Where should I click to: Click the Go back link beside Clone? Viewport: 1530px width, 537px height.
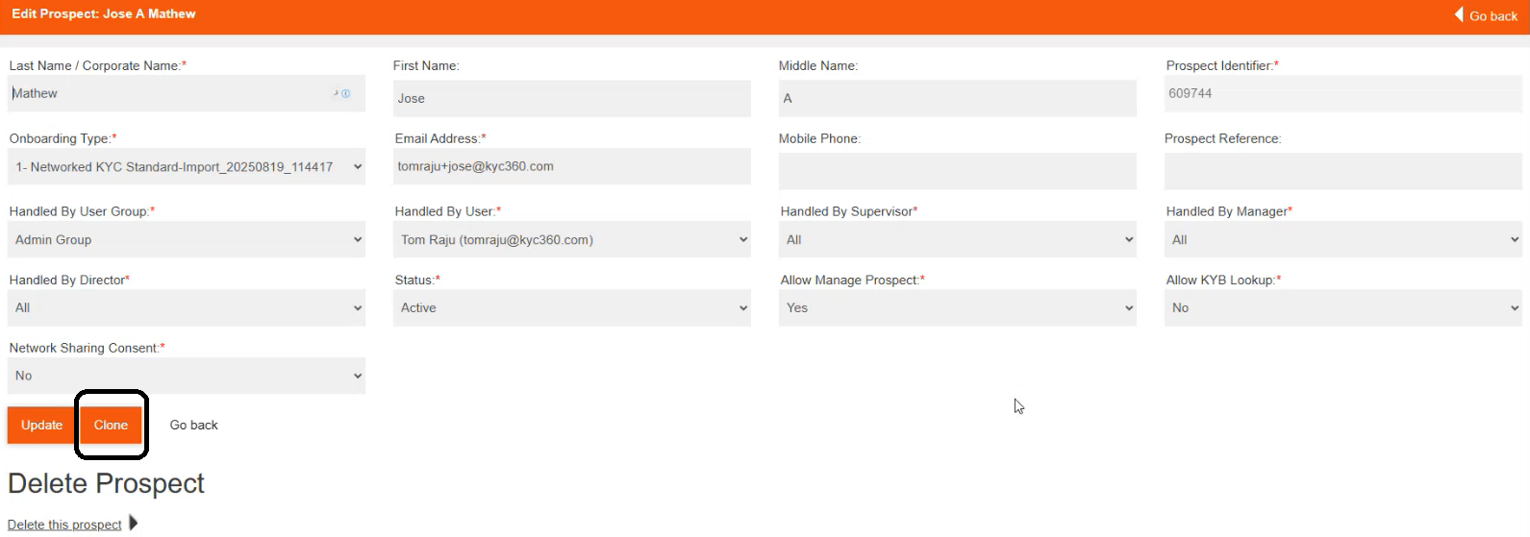tap(194, 426)
